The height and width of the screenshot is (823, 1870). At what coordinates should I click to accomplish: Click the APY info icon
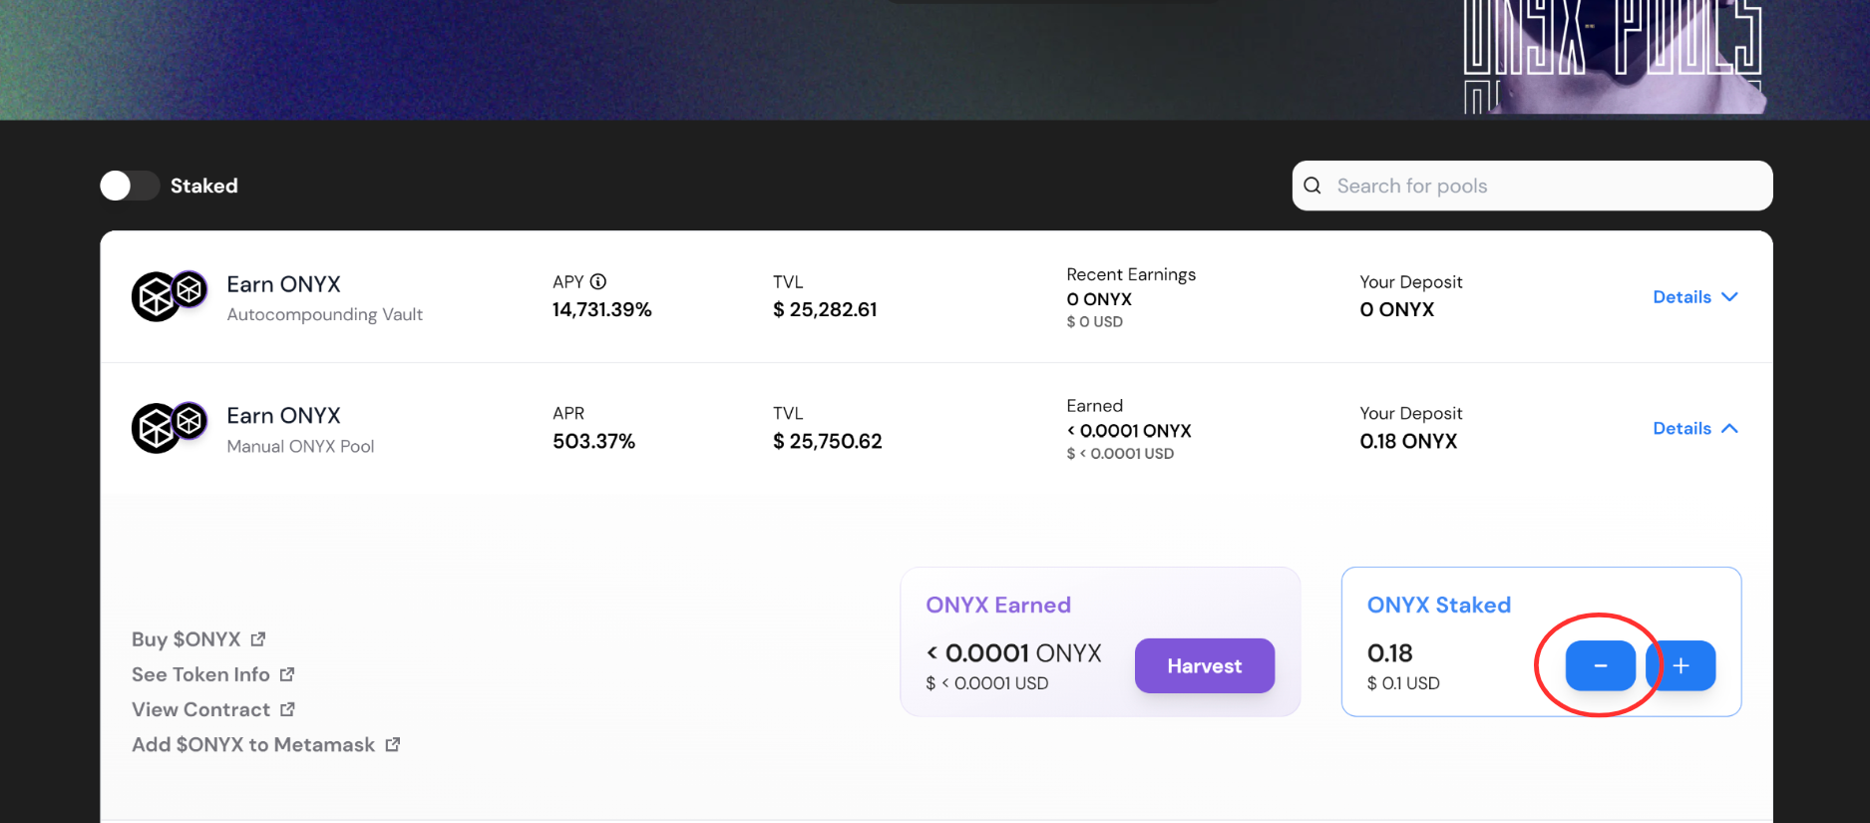pos(598,282)
